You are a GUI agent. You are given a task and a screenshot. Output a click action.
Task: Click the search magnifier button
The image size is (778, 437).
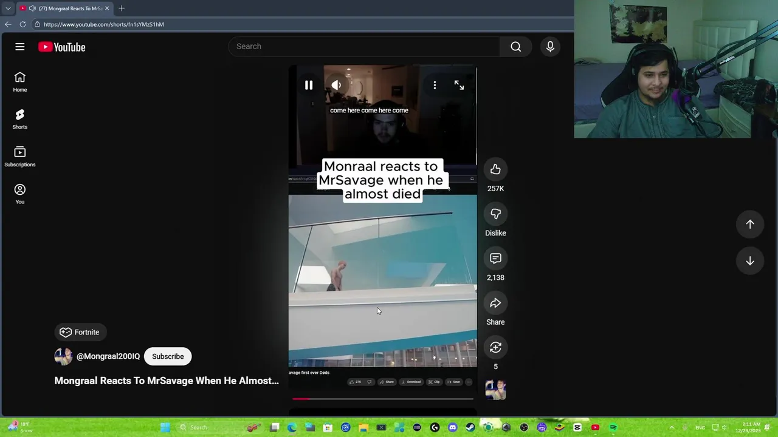coord(515,47)
